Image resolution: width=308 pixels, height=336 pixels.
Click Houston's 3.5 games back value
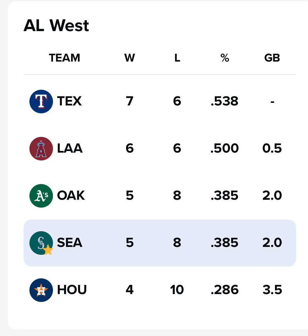click(x=272, y=290)
